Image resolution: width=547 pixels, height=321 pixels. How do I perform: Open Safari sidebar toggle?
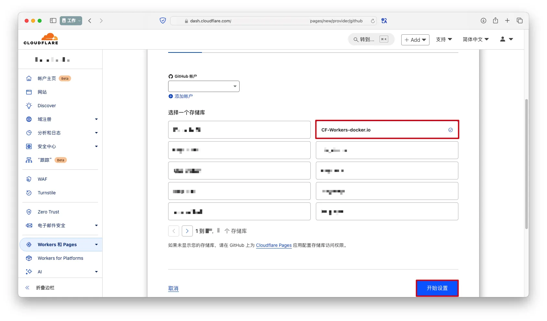(x=53, y=21)
